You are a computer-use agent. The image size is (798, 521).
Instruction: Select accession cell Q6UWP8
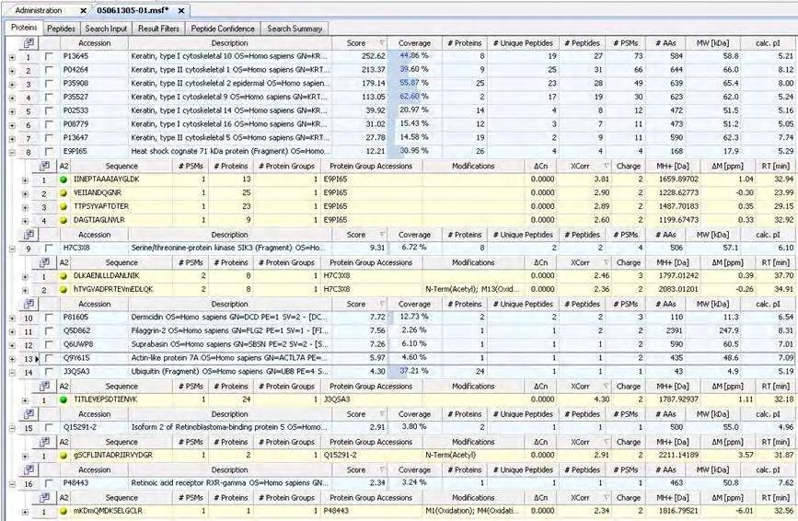click(x=94, y=344)
